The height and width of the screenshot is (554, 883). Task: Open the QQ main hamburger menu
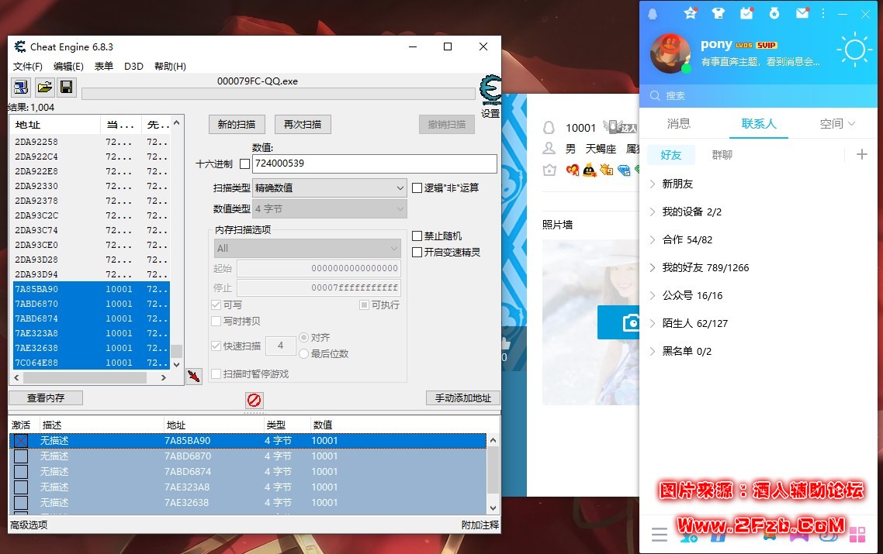tap(660, 535)
